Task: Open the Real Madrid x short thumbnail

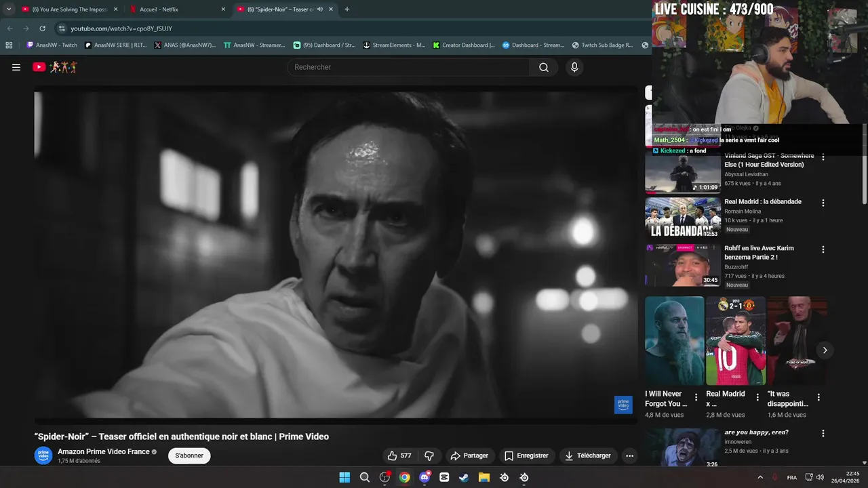Action: coord(736,340)
